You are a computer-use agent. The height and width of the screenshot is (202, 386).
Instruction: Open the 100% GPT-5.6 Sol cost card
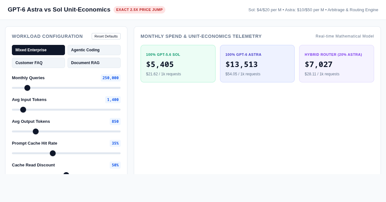pyautogui.click(x=178, y=64)
